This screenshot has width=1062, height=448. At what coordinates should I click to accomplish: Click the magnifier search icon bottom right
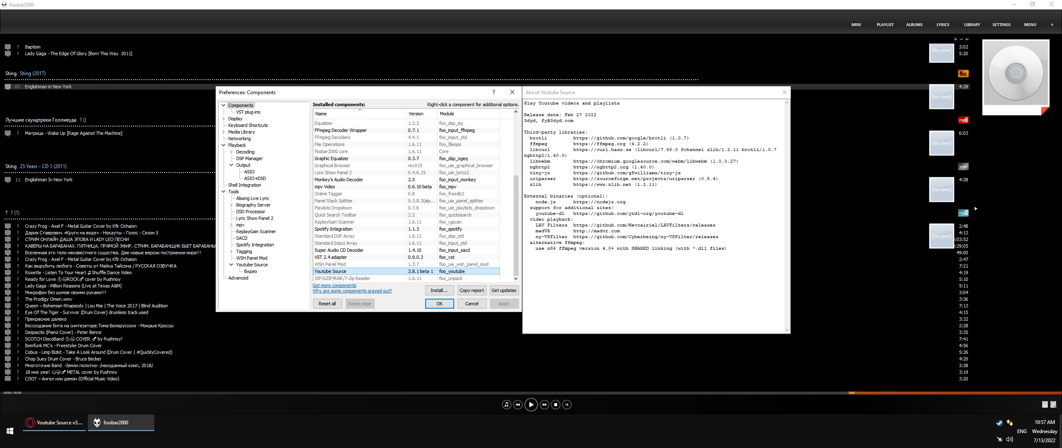pyautogui.click(x=1053, y=404)
